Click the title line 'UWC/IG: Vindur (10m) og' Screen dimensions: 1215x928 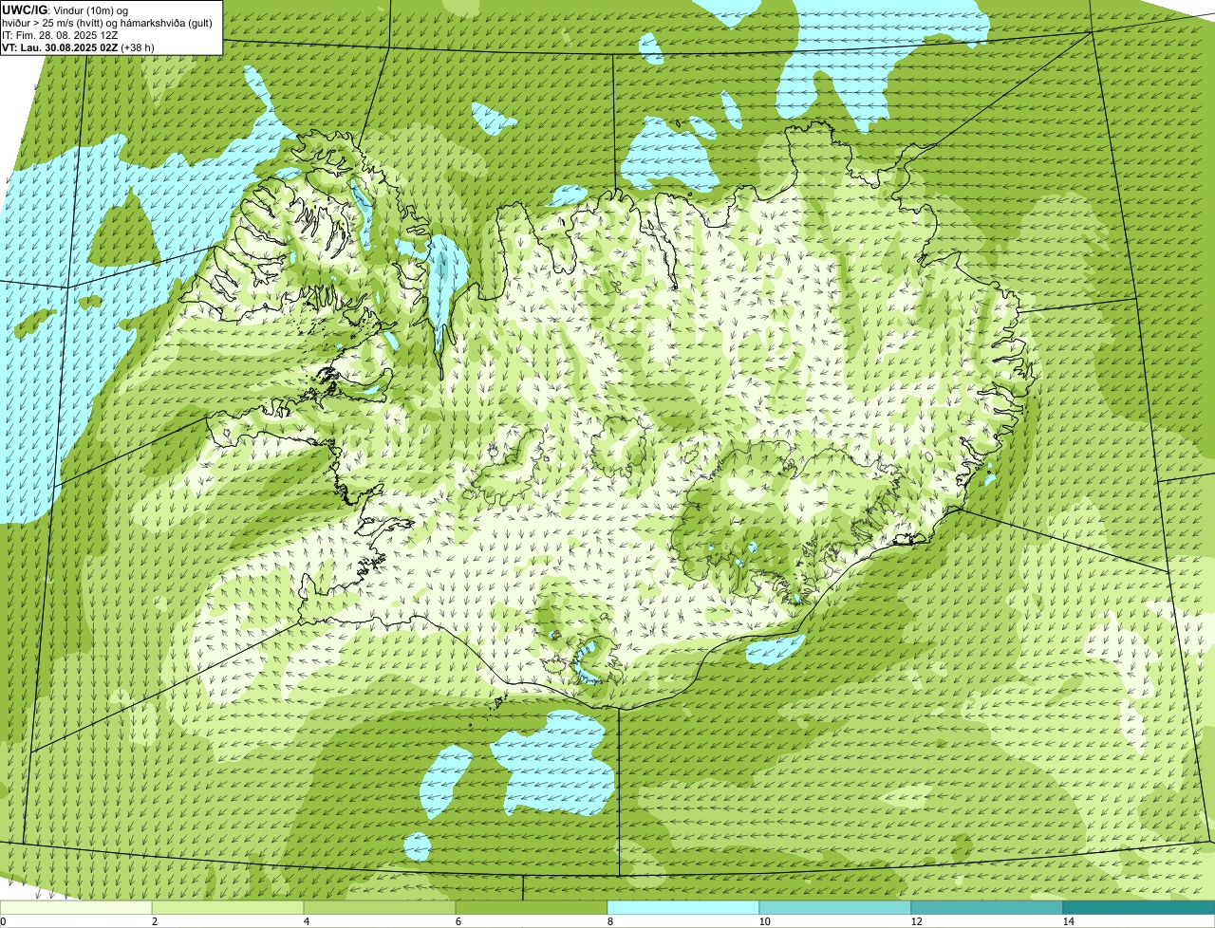[65, 9]
